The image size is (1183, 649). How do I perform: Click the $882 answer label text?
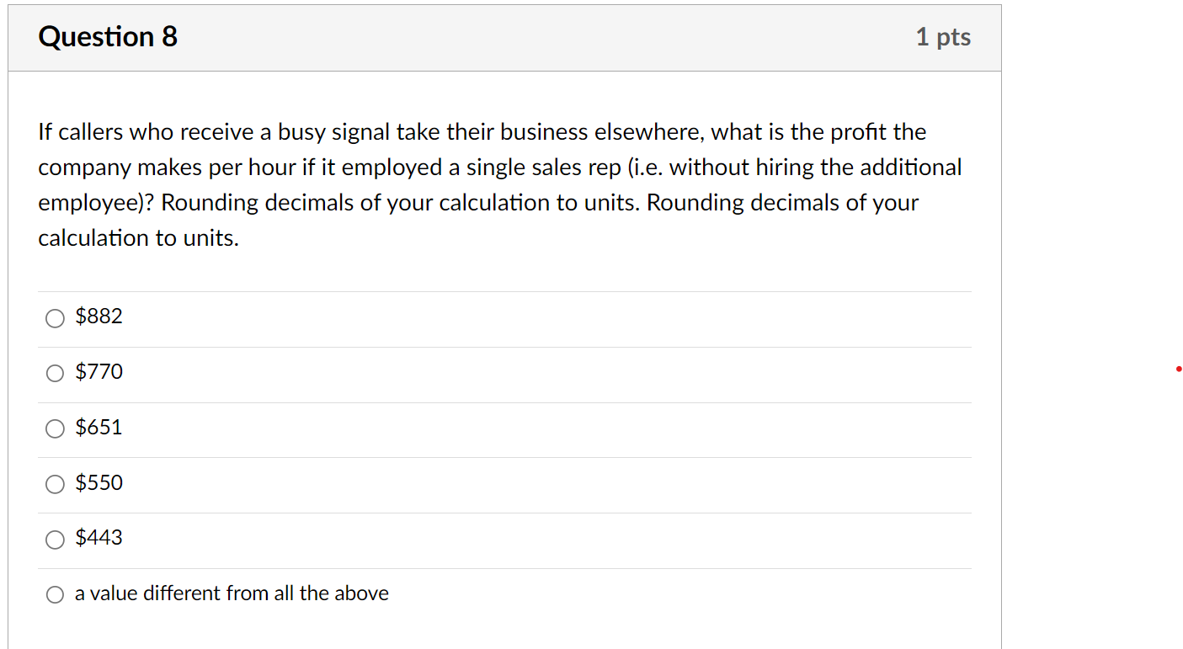[x=99, y=317]
